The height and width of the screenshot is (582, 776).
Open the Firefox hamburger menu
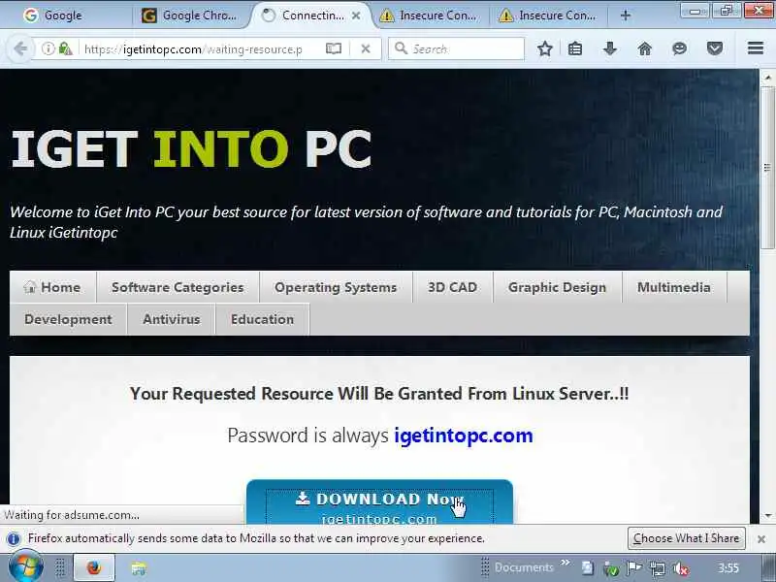[756, 48]
